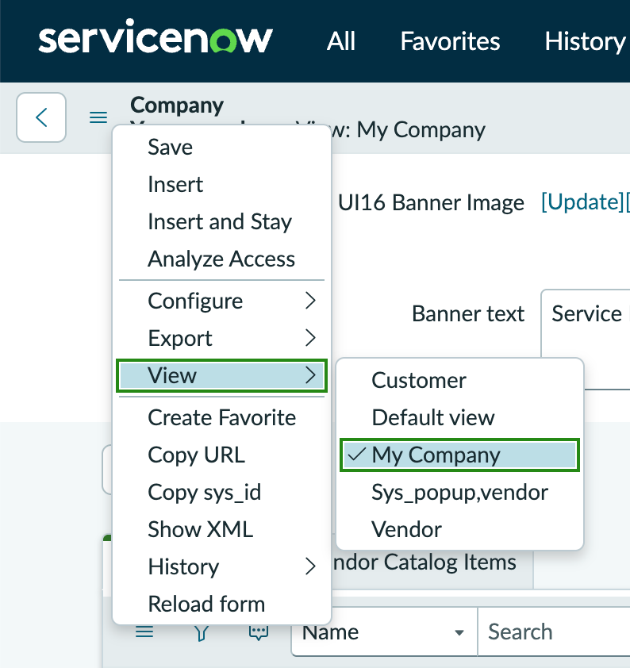Select Show XML
The image size is (630, 668).
[x=221, y=529]
